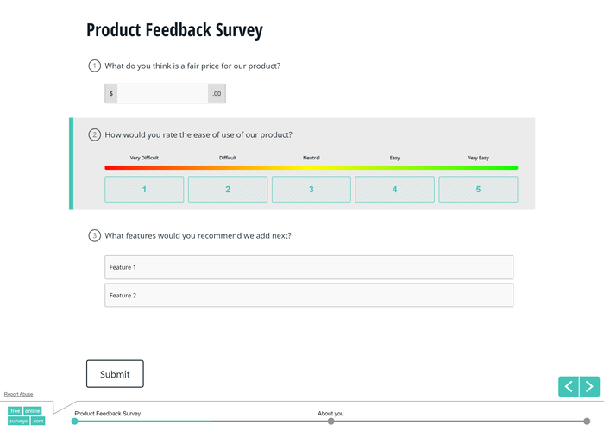The width and height of the screenshot is (604, 431).
Task: Click the red-to-green rating gradient bar
Action: tap(311, 167)
